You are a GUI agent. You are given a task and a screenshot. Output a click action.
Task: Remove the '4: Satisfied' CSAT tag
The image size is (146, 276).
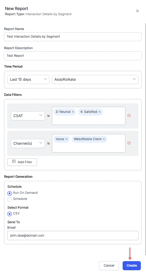(x=100, y=112)
